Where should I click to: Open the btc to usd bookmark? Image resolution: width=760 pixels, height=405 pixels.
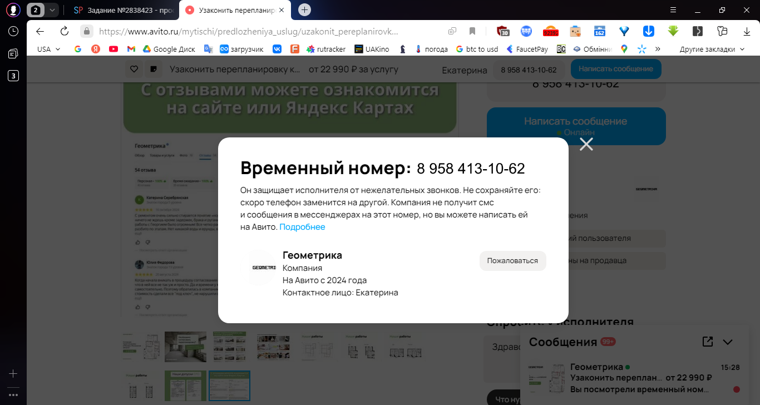[x=477, y=49]
